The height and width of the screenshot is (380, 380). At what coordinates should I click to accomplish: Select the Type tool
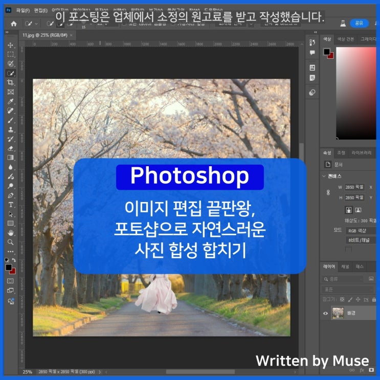pyautogui.click(x=10, y=205)
